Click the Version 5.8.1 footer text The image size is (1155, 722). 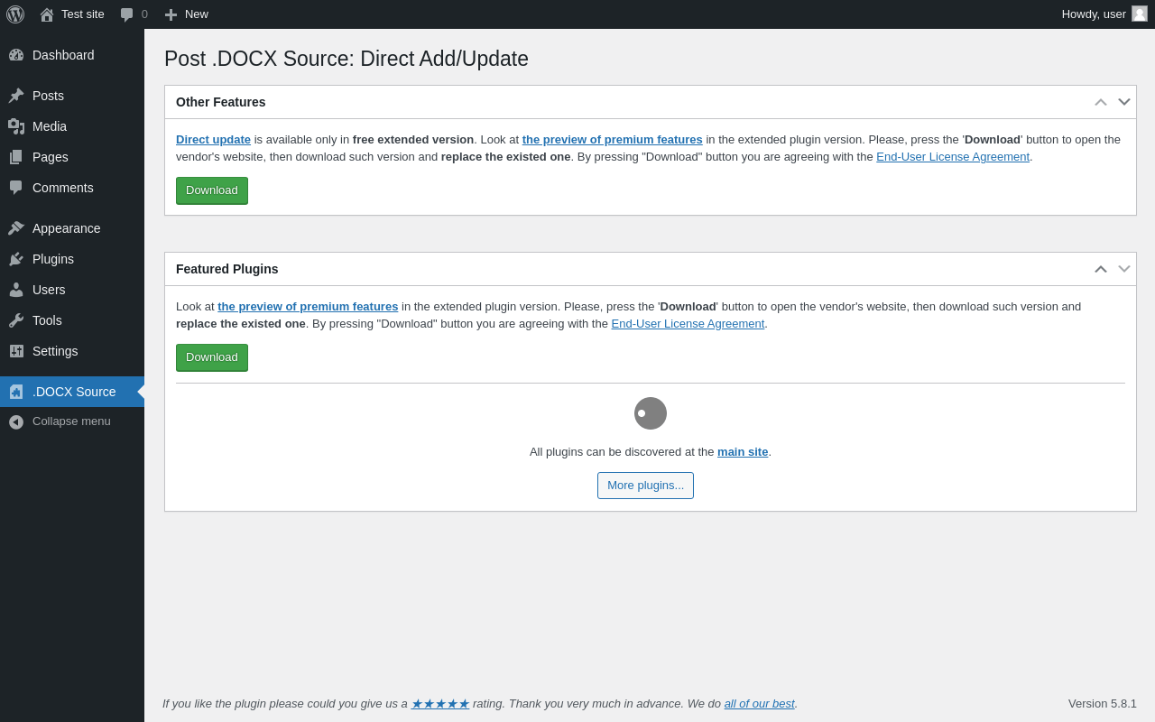(x=1103, y=704)
